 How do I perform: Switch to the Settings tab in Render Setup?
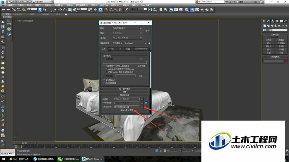(x=128, y=49)
